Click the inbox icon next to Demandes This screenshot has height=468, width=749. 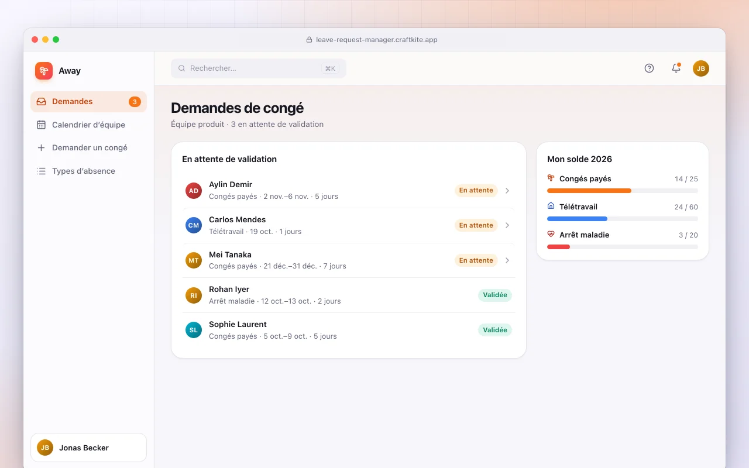[x=41, y=102]
